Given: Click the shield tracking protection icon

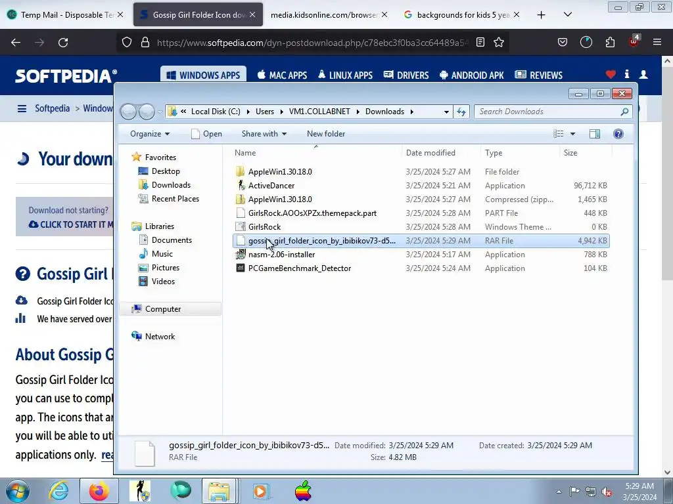Looking at the screenshot, I should coord(127,43).
